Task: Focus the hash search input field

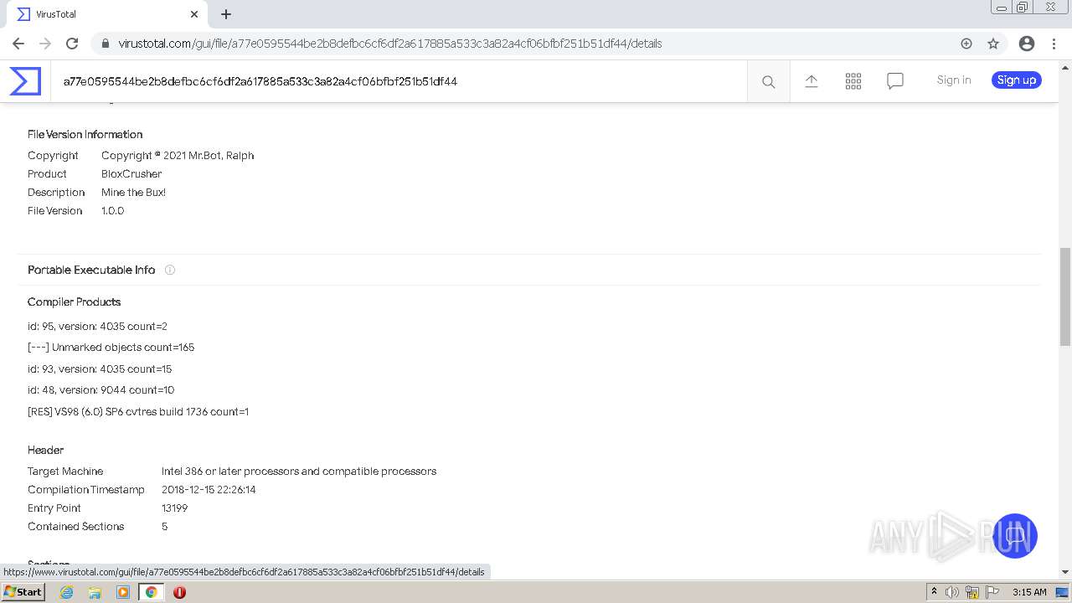Action: (x=399, y=81)
